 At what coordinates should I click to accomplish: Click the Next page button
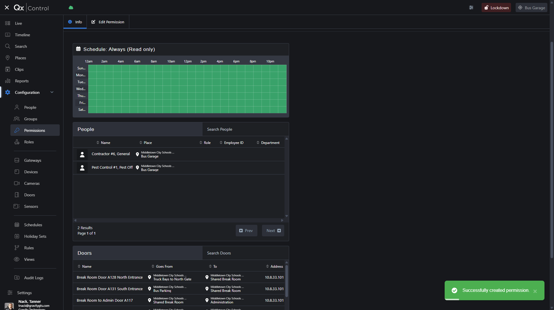click(273, 231)
